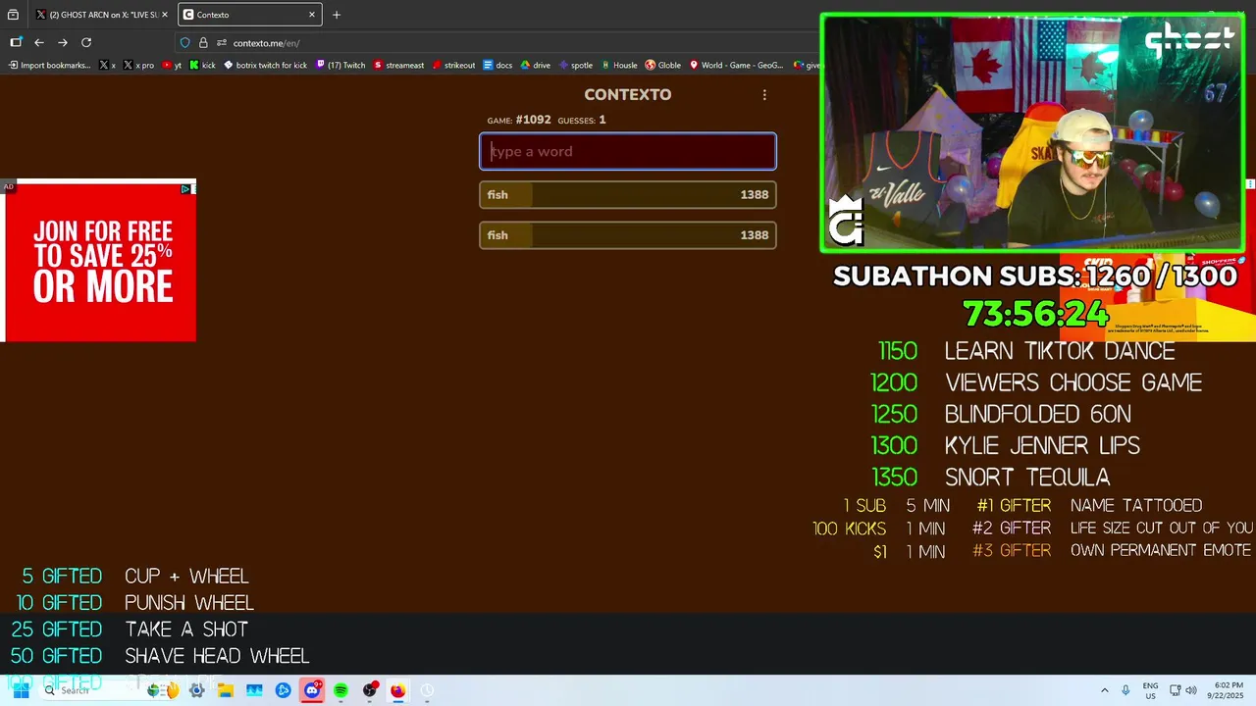Open the sidebar toggle in the navigation bar

click(16, 42)
